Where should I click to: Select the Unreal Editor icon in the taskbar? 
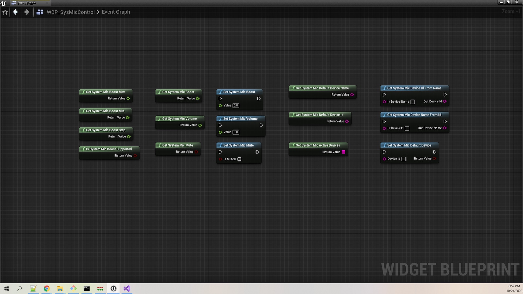113,288
